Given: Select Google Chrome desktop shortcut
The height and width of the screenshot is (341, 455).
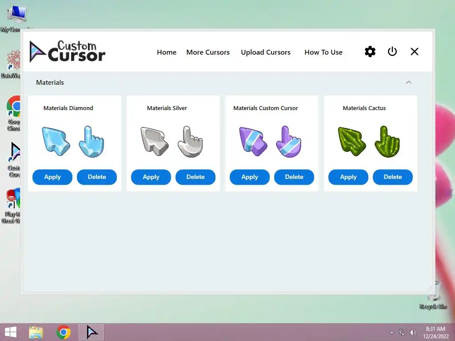Looking at the screenshot, I should point(14,113).
